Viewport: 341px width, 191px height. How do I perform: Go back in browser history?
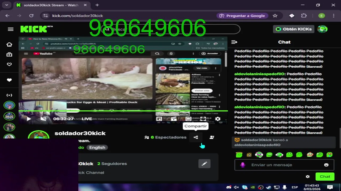[7, 16]
